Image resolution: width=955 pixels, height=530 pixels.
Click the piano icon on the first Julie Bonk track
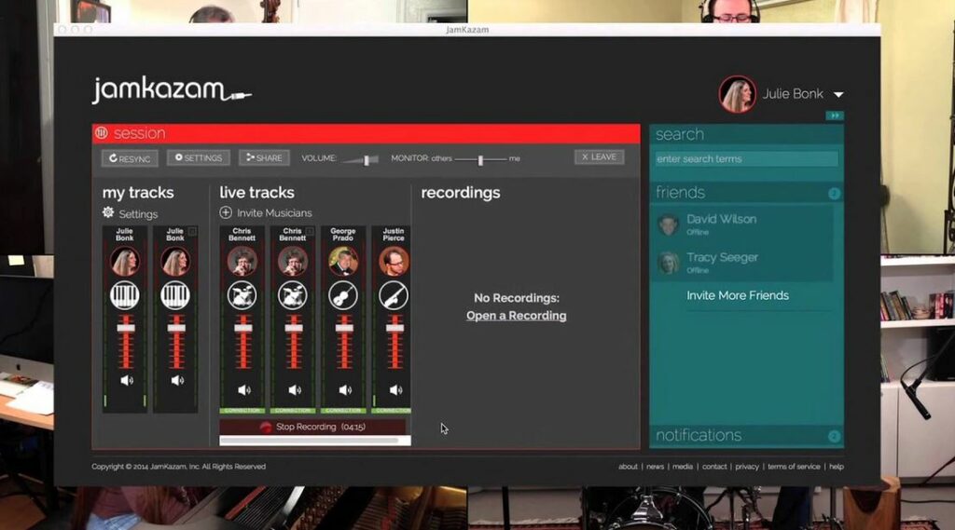[x=125, y=295]
